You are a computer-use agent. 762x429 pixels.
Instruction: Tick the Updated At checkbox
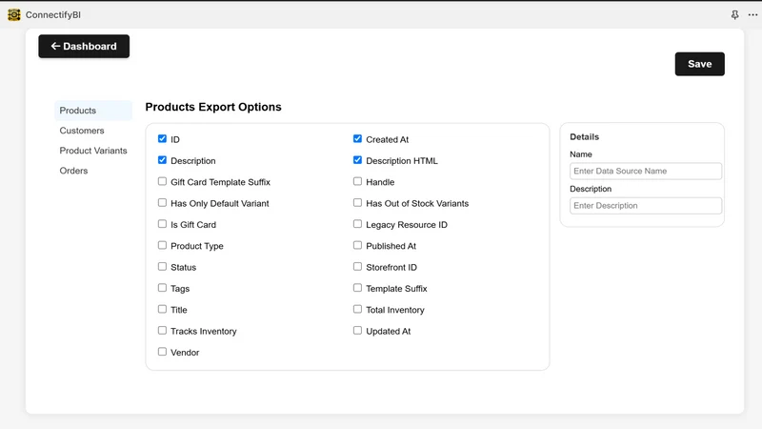358,330
